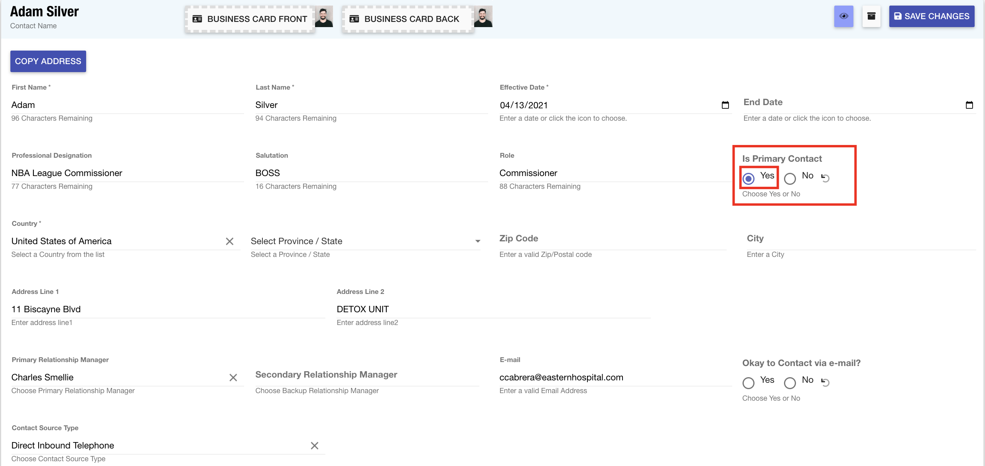The height and width of the screenshot is (466, 985).
Task: Clear Charles Smellie relationship manager
Action: (233, 378)
